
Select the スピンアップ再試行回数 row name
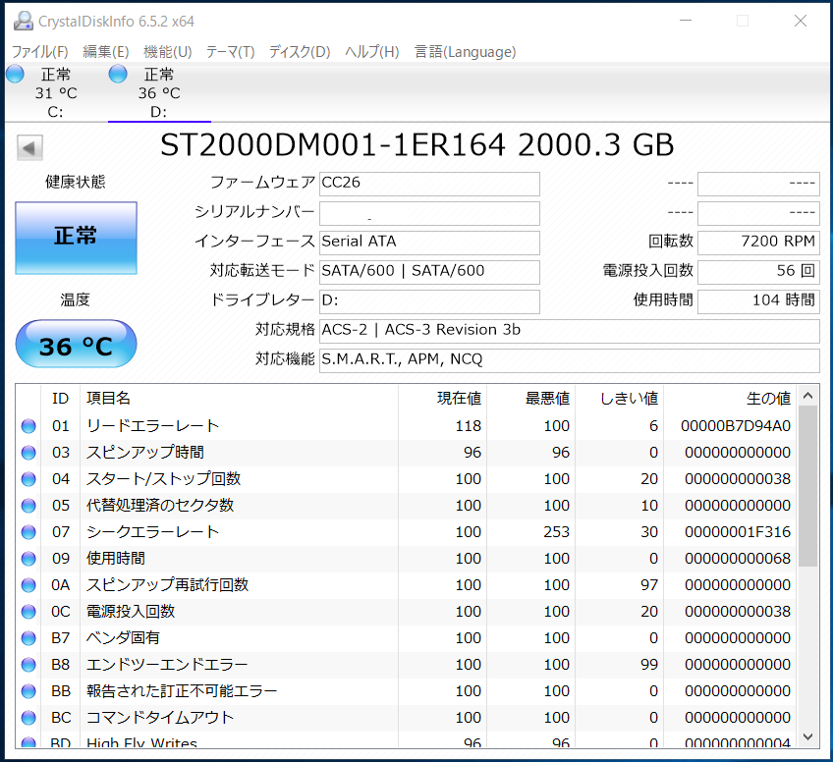167,585
